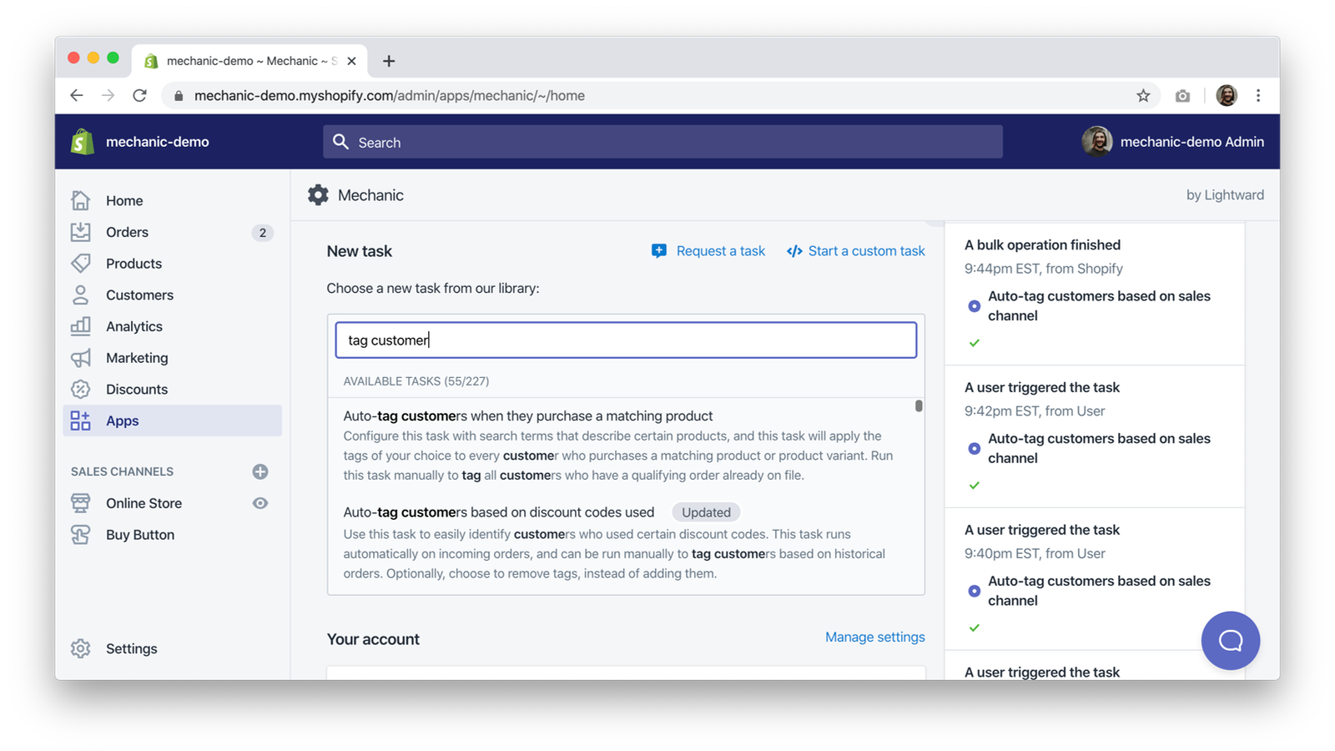This screenshot has width=1335, height=751.
Task: Open Home in the sidebar
Action: (124, 200)
